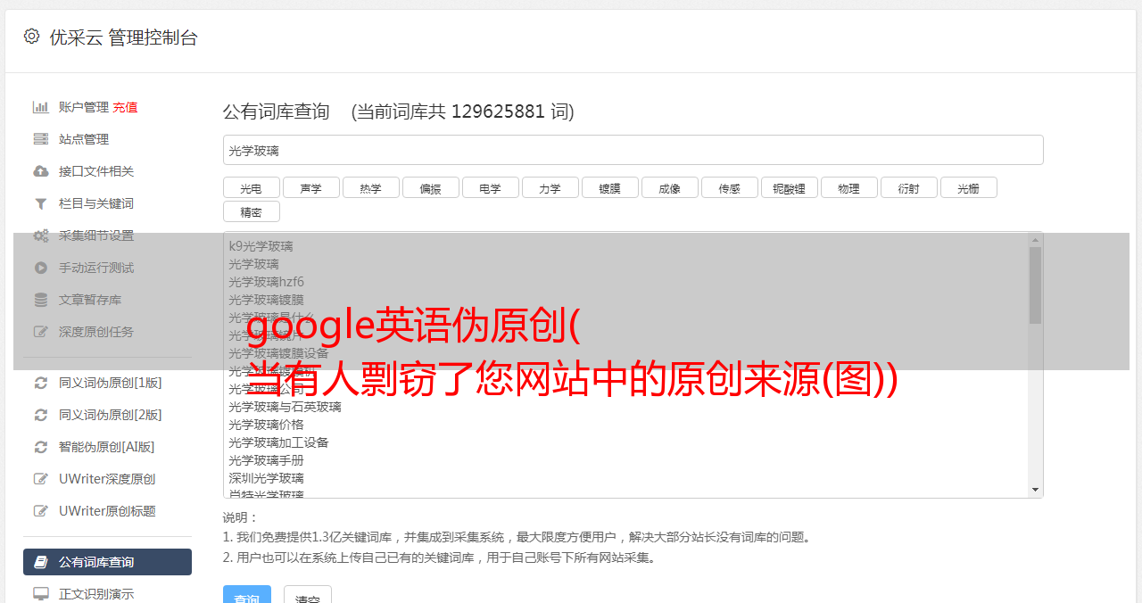Viewport: 1142px width, 603px height.
Task: Select the 声学 keyword tag
Action: (x=310, y=187)
